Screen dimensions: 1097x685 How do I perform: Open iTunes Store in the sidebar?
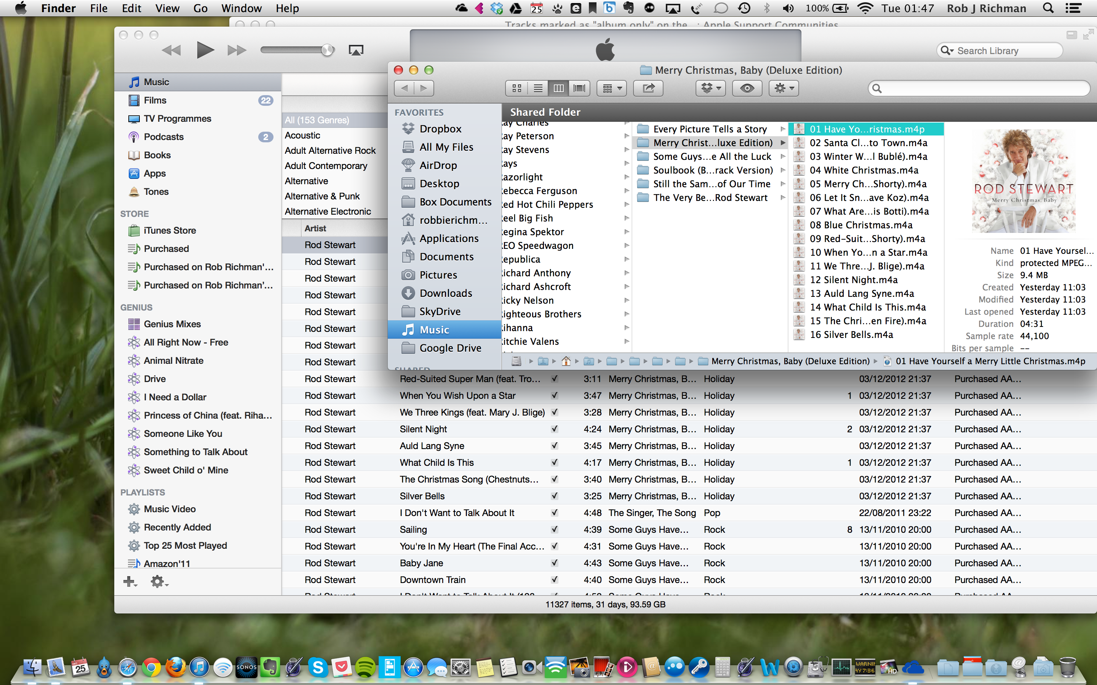click(198, 230)
